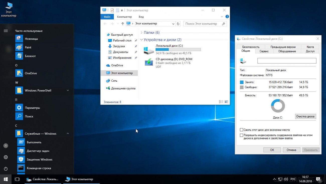326x184 pixels.
Task: Launch Paint from Start menu
Action: (x=19, y=47)
